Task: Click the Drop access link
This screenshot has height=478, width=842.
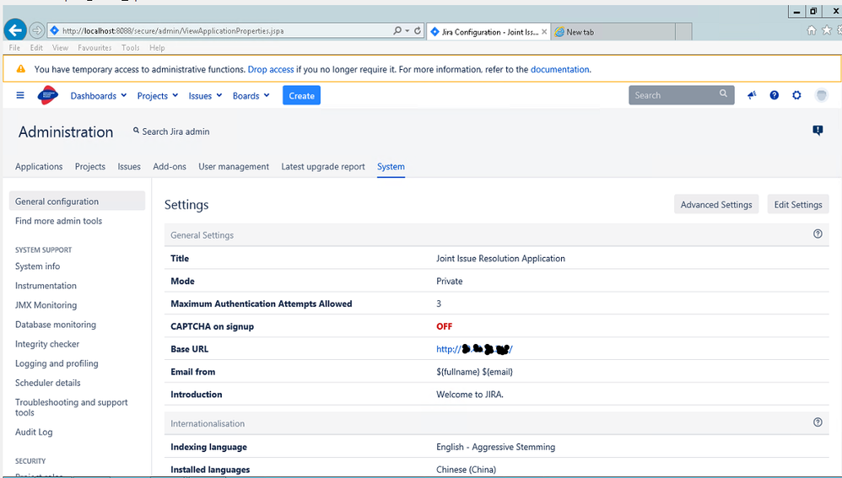Action: (271, 69)
